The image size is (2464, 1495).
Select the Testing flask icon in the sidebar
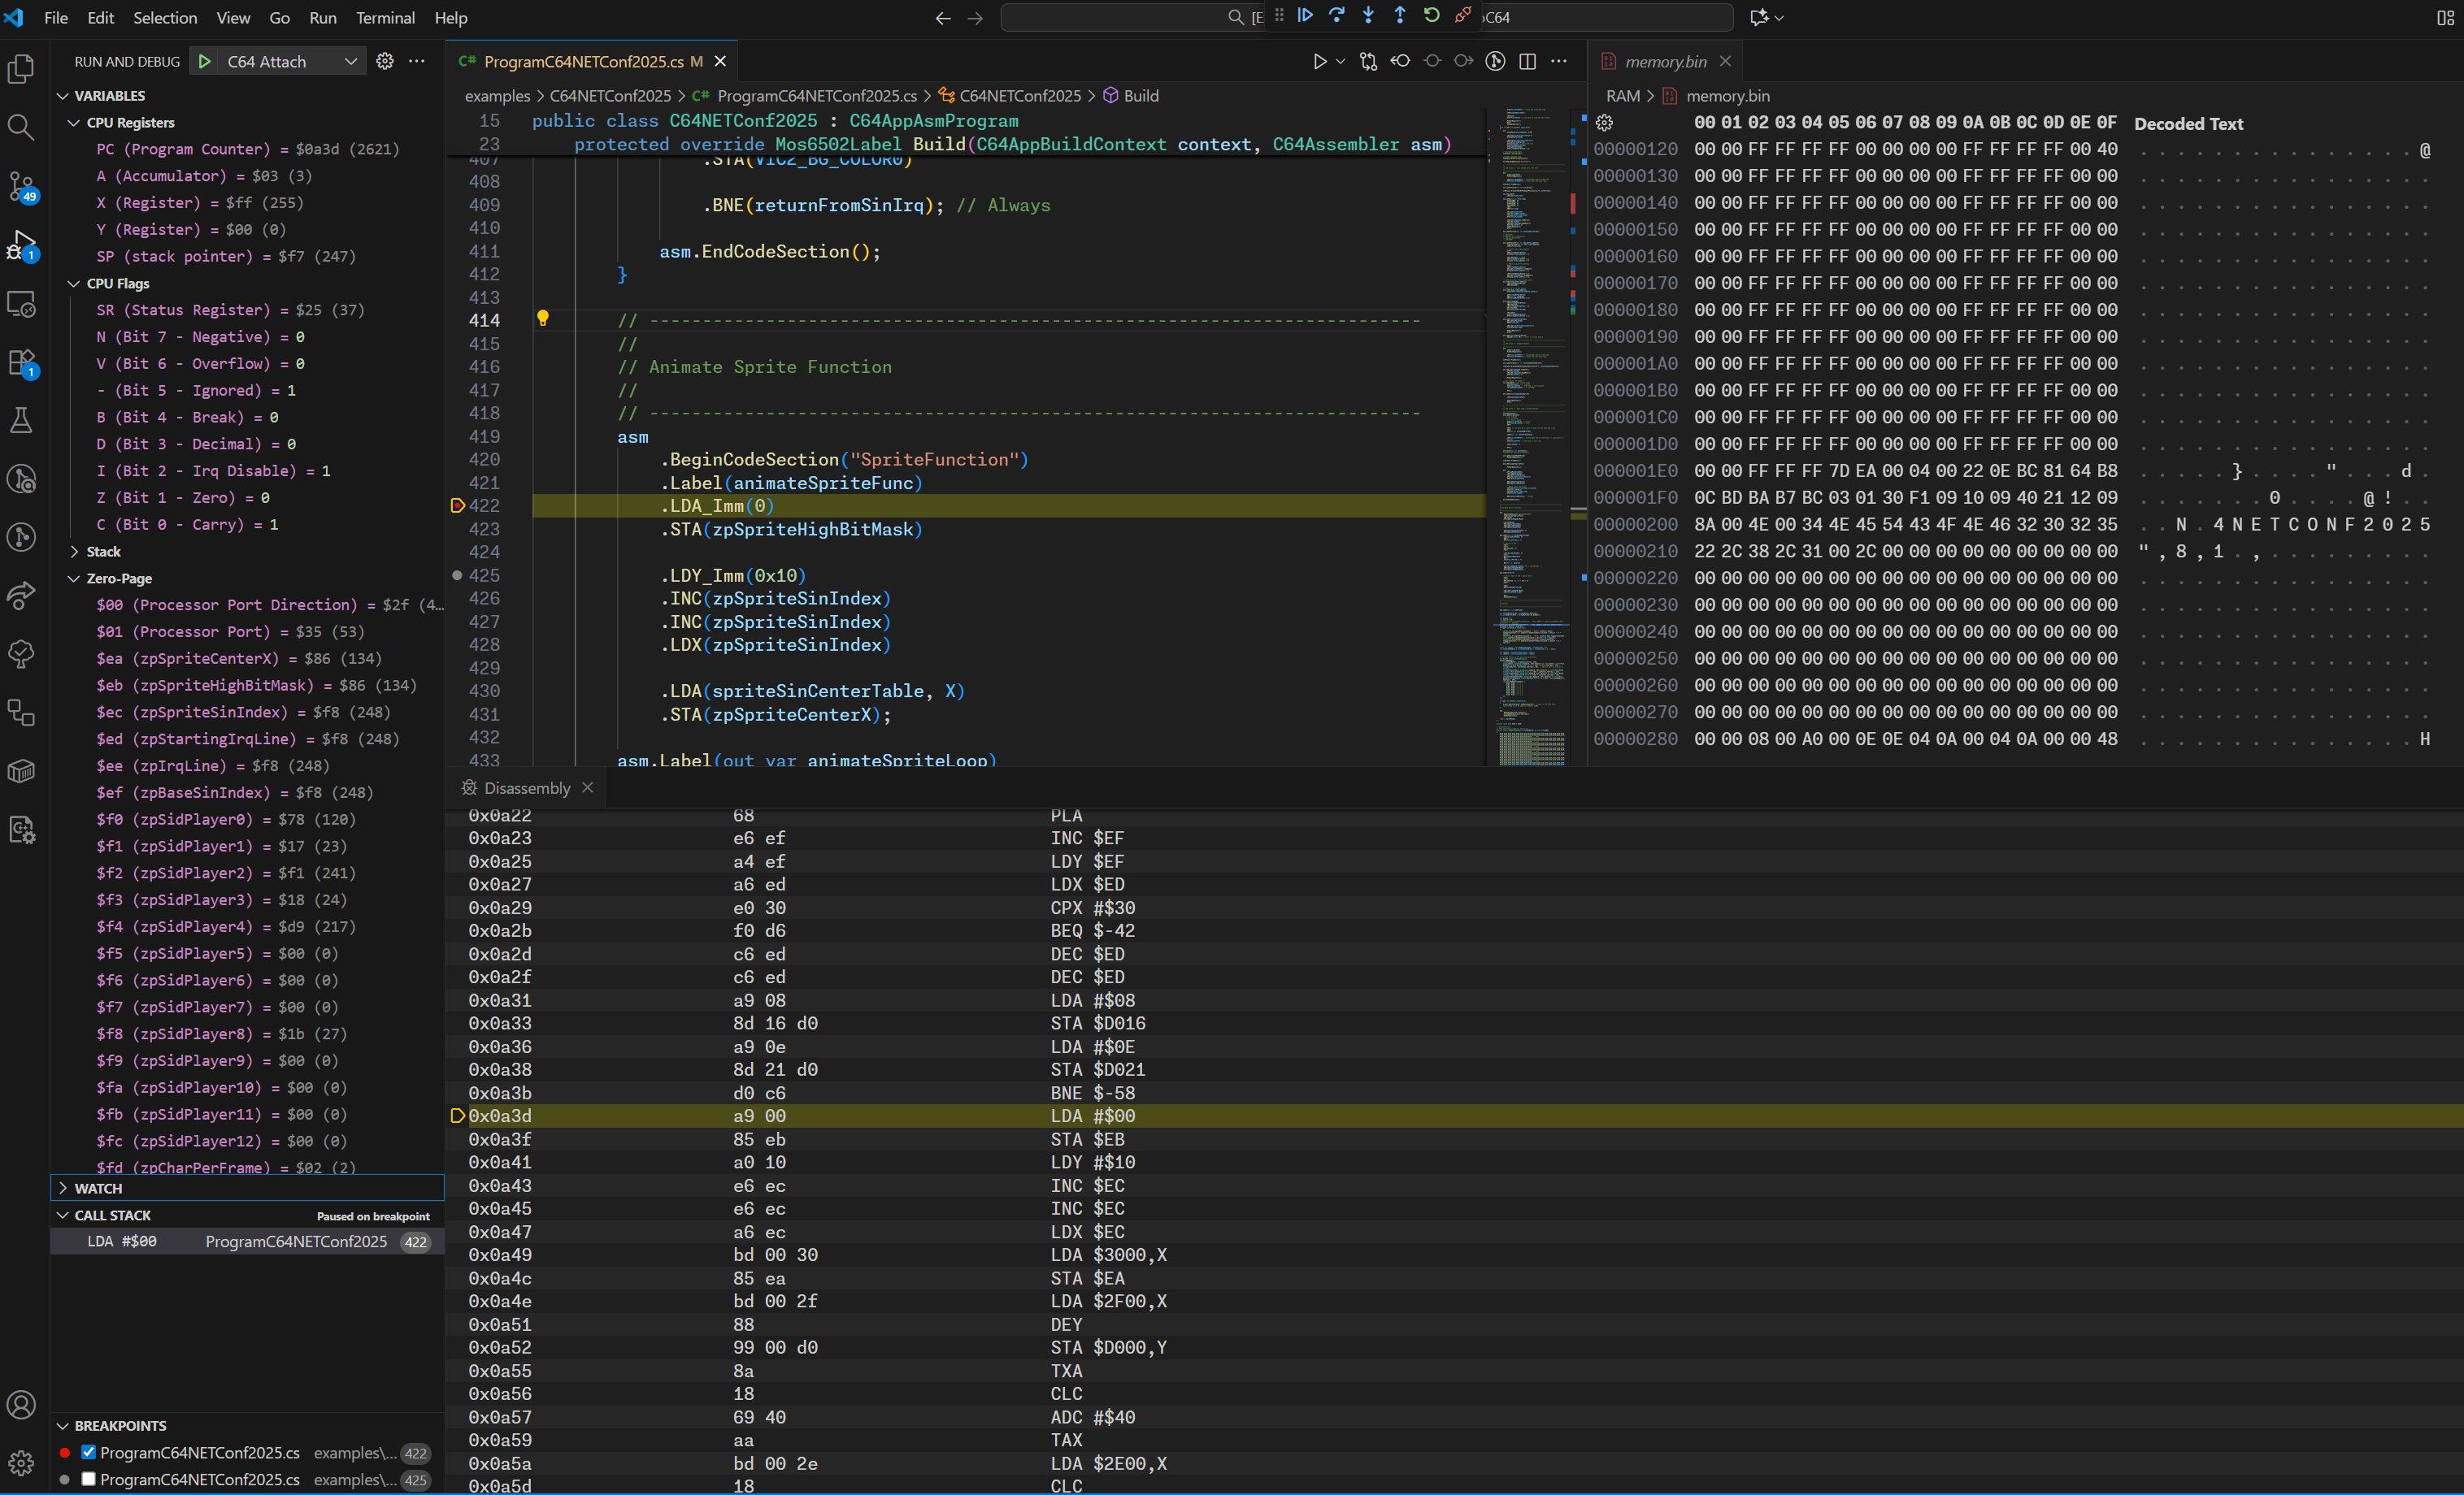tap(21, 420)
